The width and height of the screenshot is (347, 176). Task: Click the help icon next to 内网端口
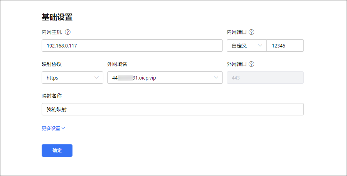(x=251, y=32)
